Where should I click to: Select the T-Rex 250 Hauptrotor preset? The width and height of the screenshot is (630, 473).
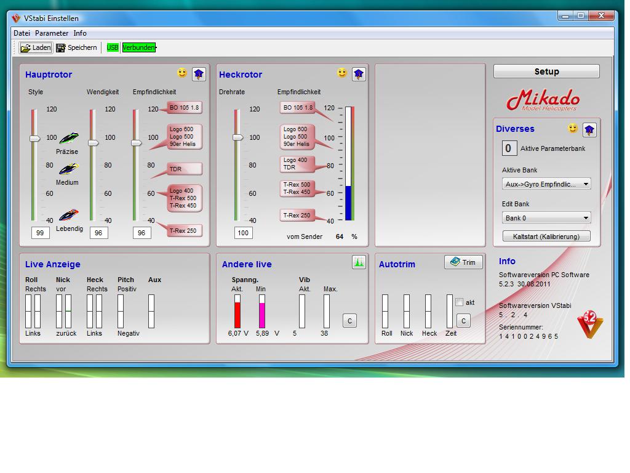tap(184, 231)
